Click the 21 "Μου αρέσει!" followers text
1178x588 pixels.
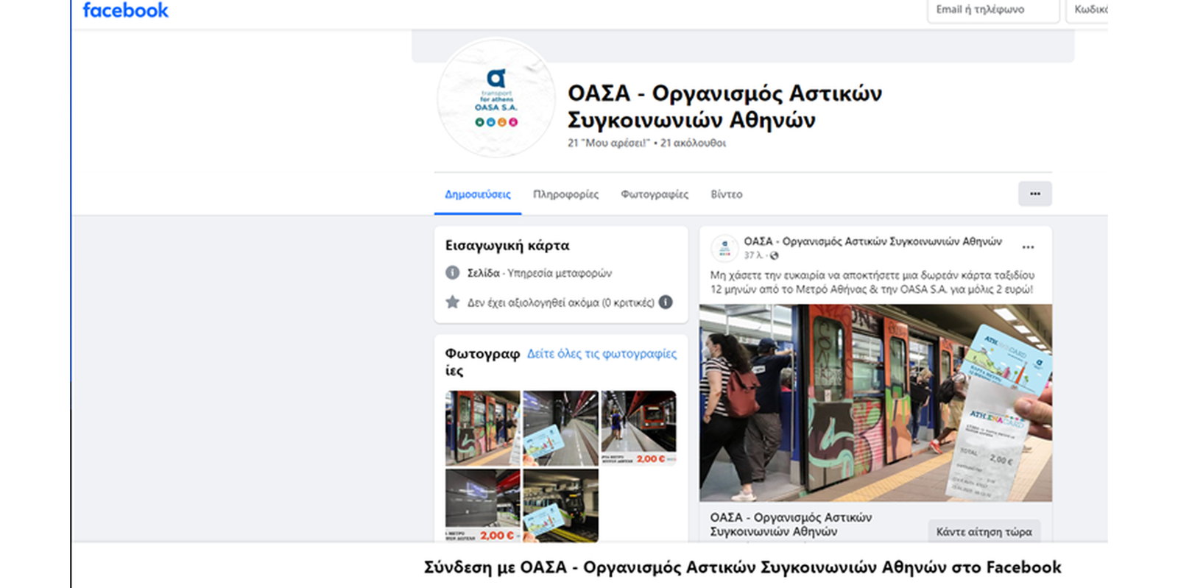pyautogui.click(x=646, y=143)
